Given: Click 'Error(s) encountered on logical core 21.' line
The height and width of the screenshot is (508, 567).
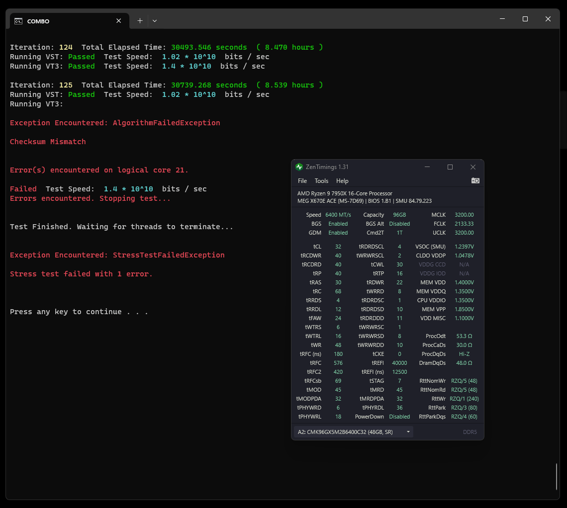Looking at the screenshot, I should pos(99,170).
